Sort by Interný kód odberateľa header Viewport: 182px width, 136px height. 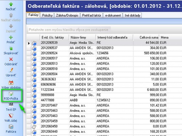click(115, 37)
